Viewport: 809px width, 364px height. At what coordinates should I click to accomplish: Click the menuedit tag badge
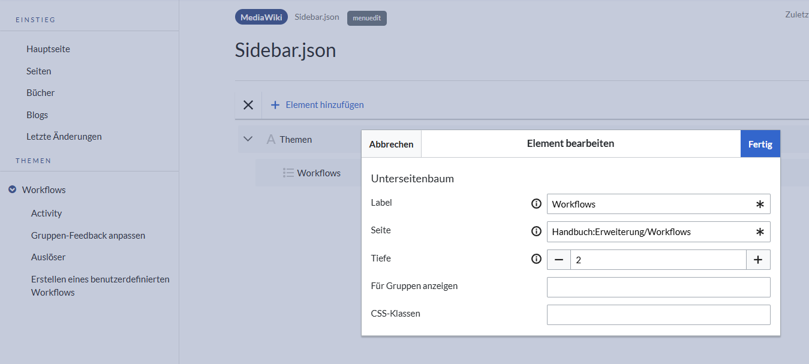[366, 18]
